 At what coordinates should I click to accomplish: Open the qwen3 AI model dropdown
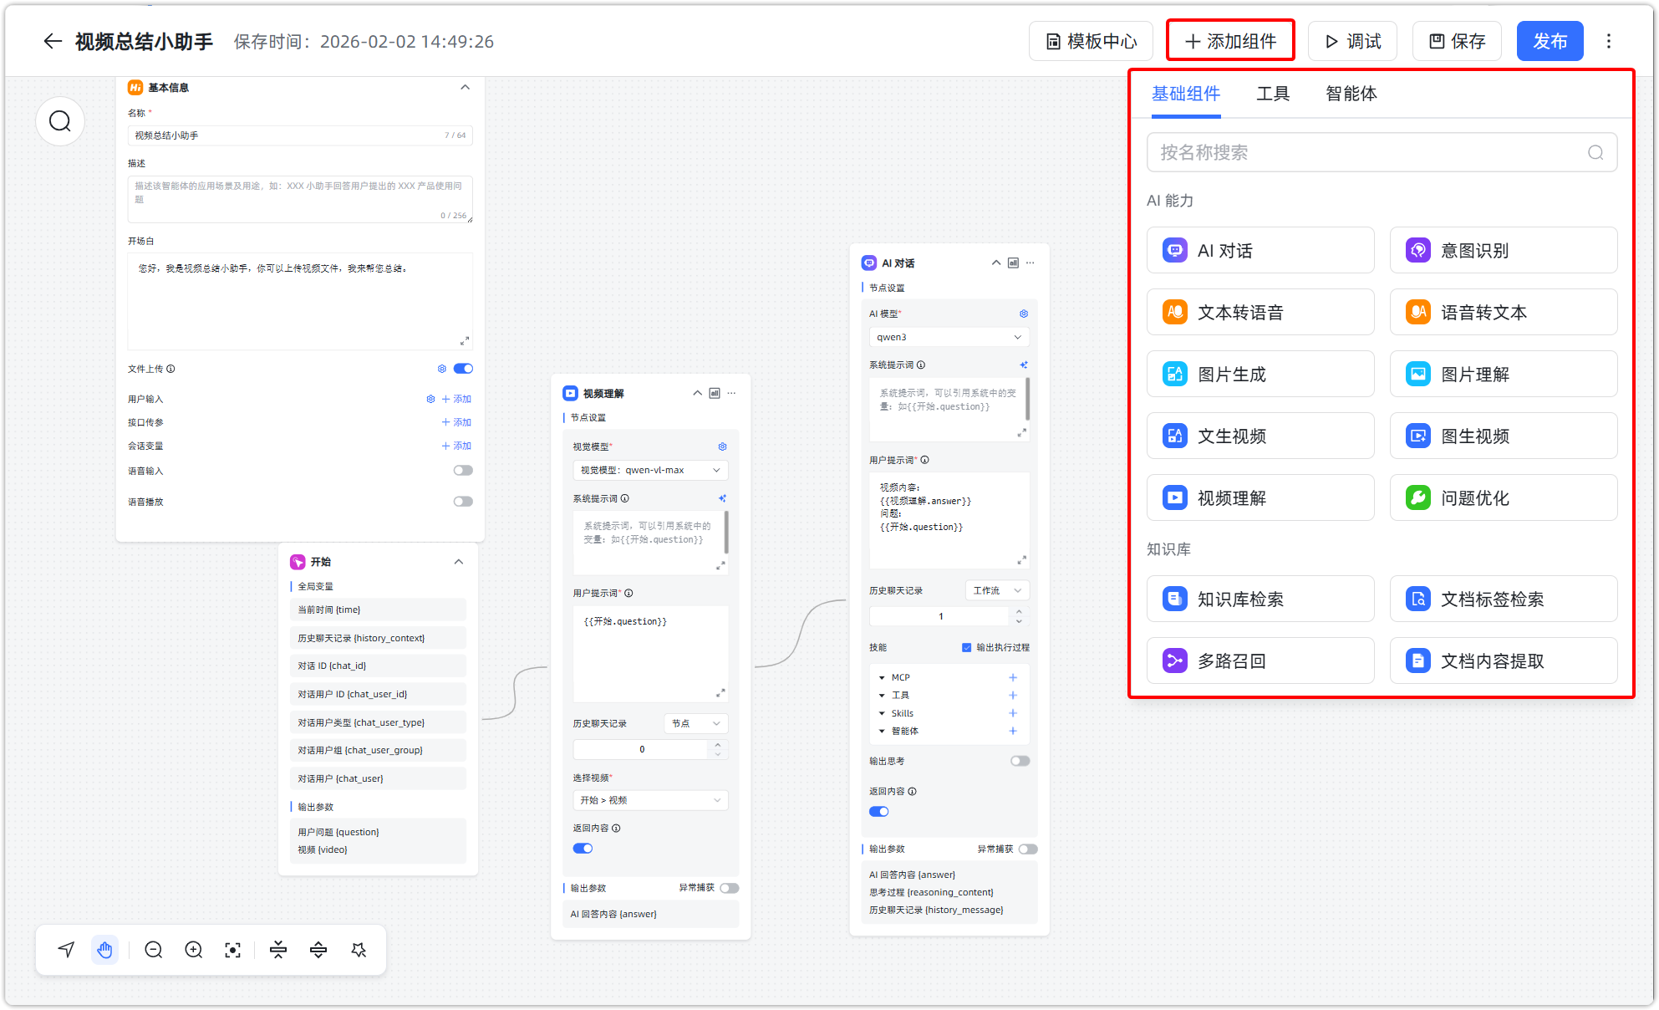click(949, 337)
